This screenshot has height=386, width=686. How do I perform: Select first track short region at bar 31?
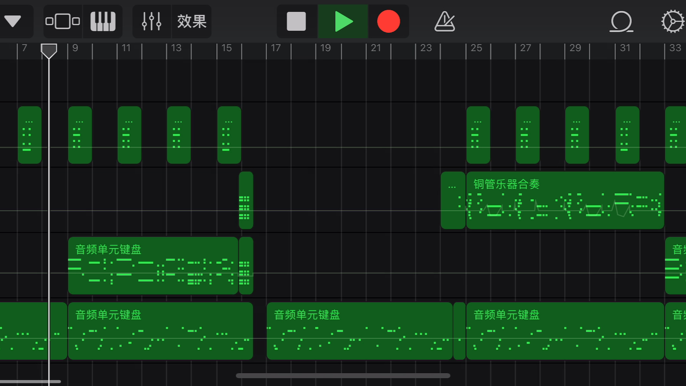tap(628, 135)
